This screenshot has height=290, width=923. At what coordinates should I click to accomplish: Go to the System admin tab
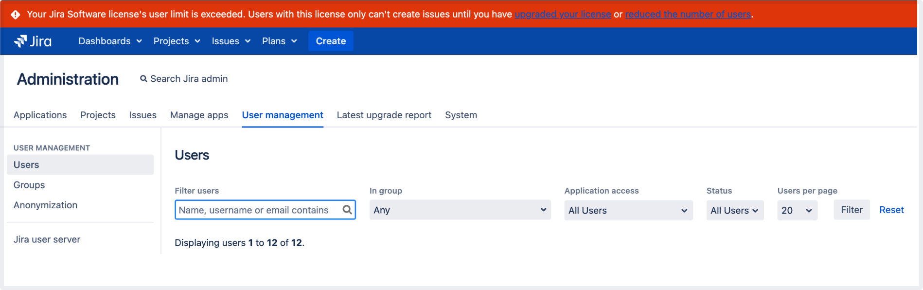(x=461, y=115)
